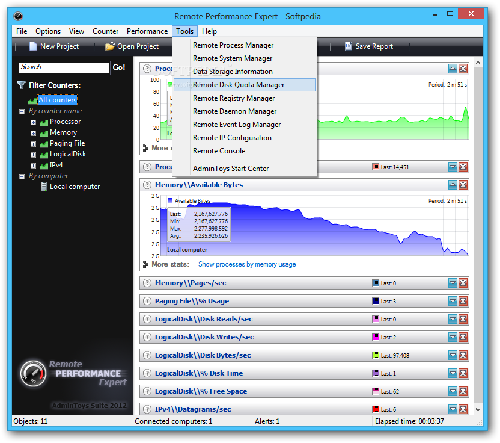Screen dimensions: 500x443
Task: Expand the IPv4 tree node
Action: [x=33, y=166]
